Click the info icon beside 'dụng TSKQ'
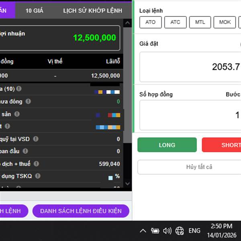 (38, 176)
